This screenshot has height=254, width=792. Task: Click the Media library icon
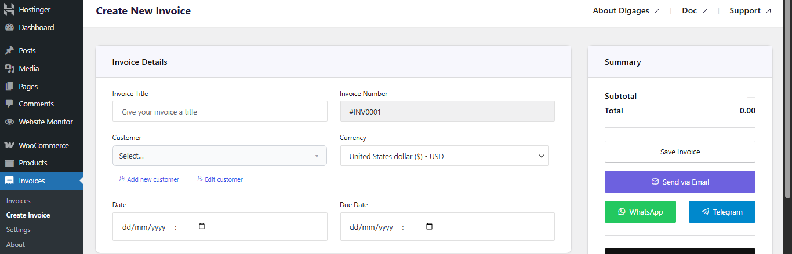(x=9, y=68)
